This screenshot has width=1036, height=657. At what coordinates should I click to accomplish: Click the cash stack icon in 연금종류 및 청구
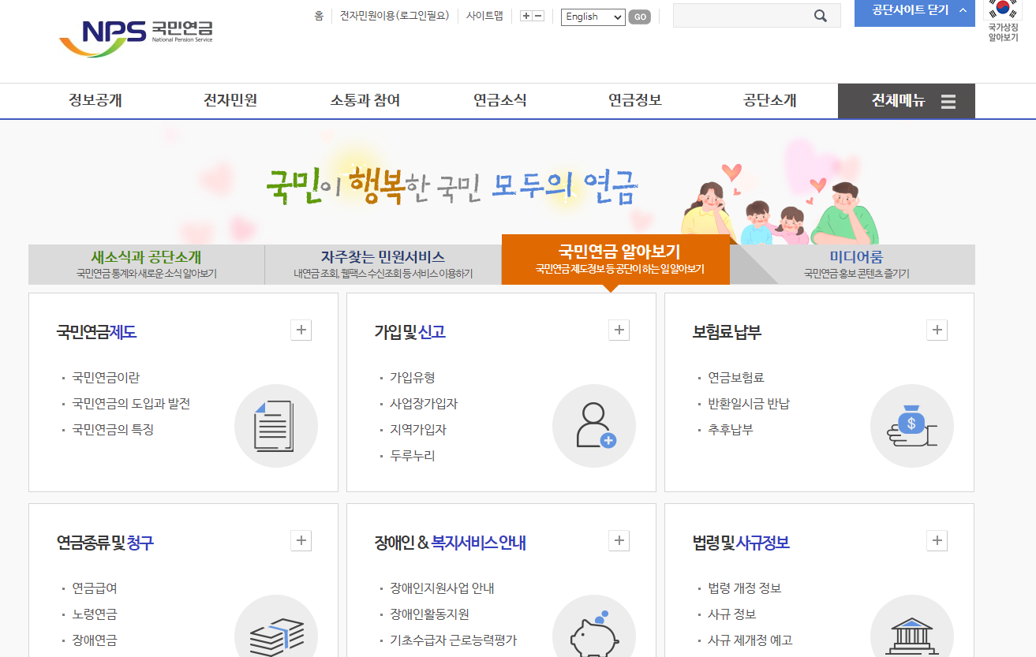click(275, 631)
